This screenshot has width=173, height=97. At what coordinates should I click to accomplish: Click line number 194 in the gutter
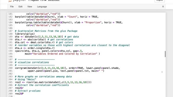pyautogui.click(x=10, y=51)
